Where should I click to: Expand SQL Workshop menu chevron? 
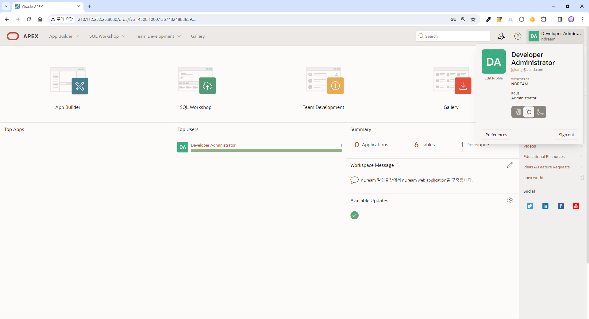pyautogui.click(x=124, y=36)
